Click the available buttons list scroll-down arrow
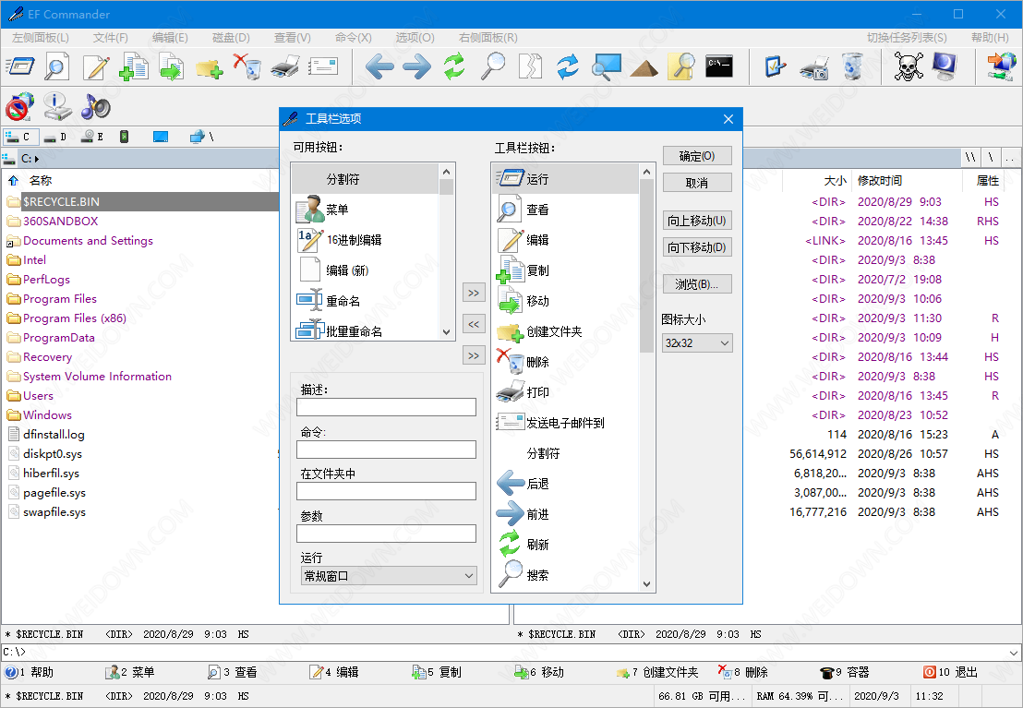The width and height of the screenshot is (1023, 708). (x=446, y=332)
